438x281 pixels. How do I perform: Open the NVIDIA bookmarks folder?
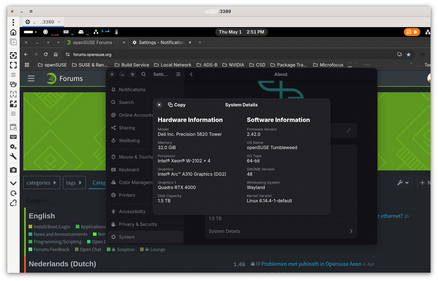(233, 65)
